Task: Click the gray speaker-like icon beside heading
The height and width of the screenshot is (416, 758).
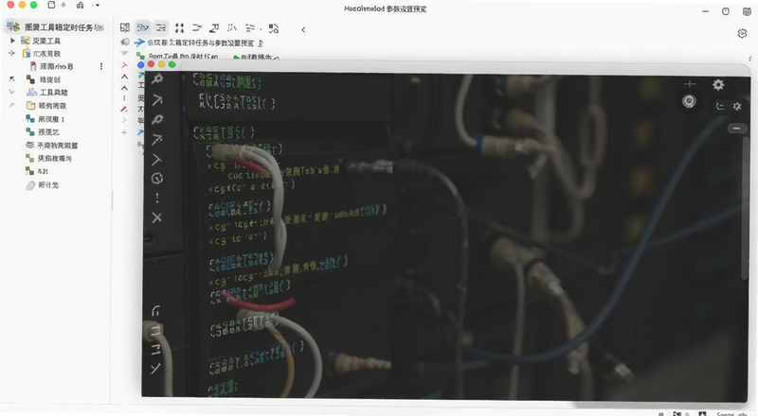Action: (x=125, y=42)
